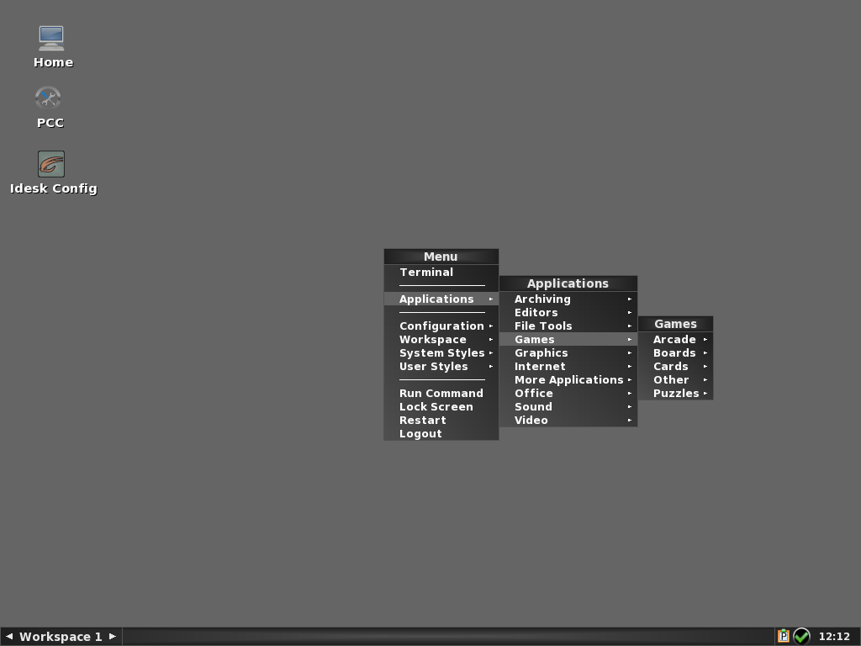Expand the Configuration submenu
This screenshot has height=646, width=861.
point(441,326)
